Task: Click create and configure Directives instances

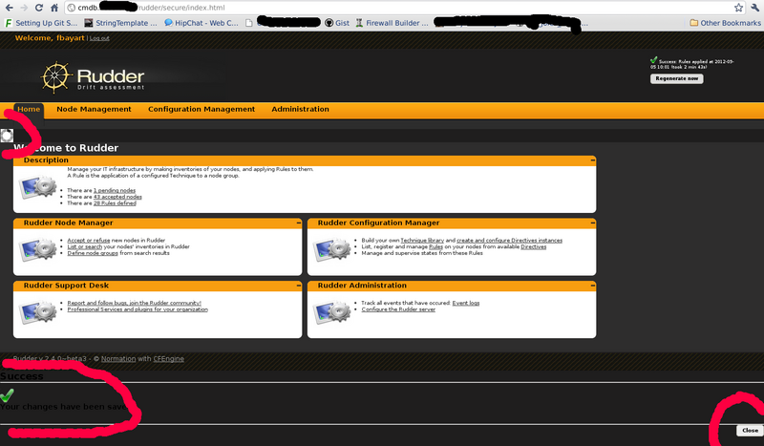Action: [509, 241]
